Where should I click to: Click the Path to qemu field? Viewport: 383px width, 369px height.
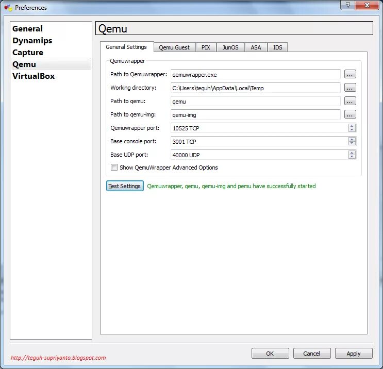coord(255,102)
